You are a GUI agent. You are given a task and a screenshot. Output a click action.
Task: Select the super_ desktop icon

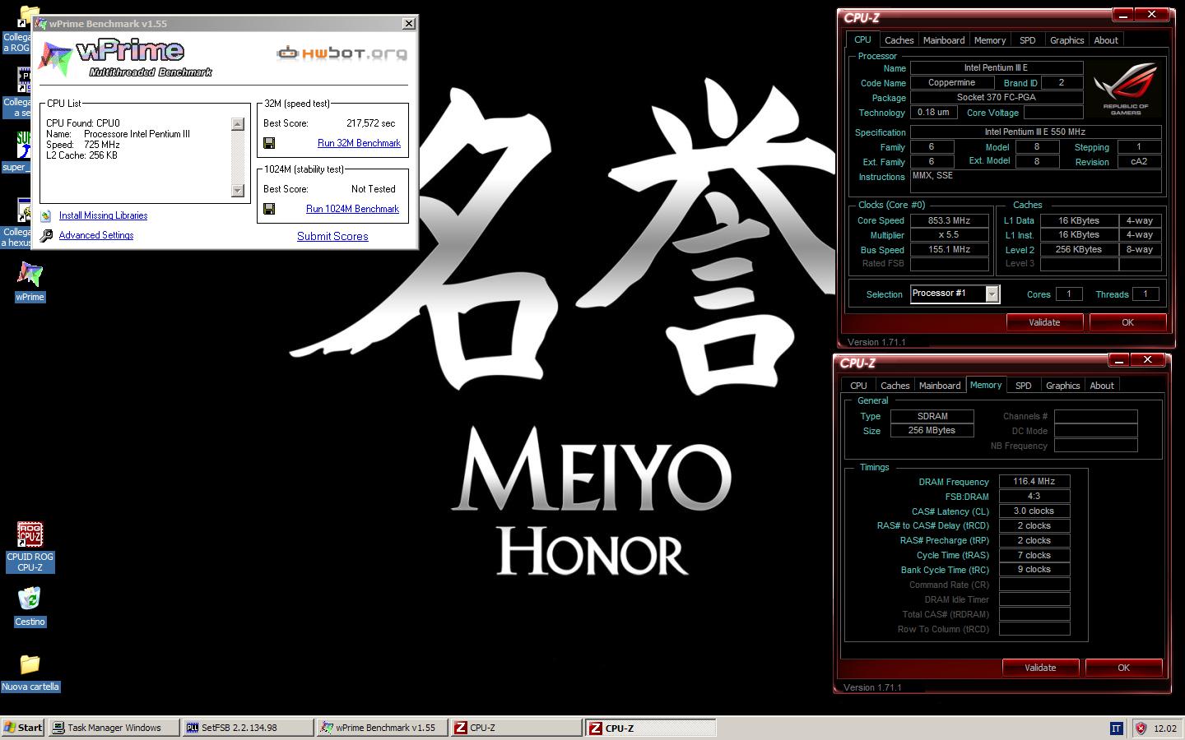click(15, 152)
